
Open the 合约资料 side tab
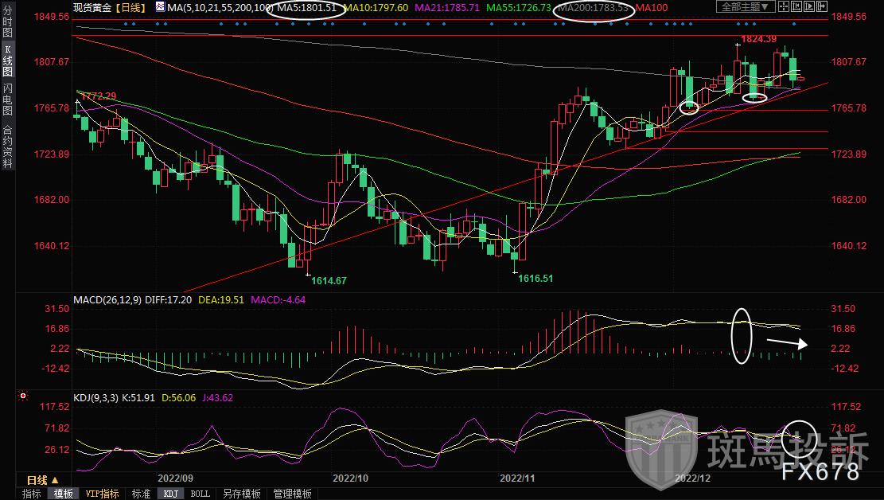7,146
